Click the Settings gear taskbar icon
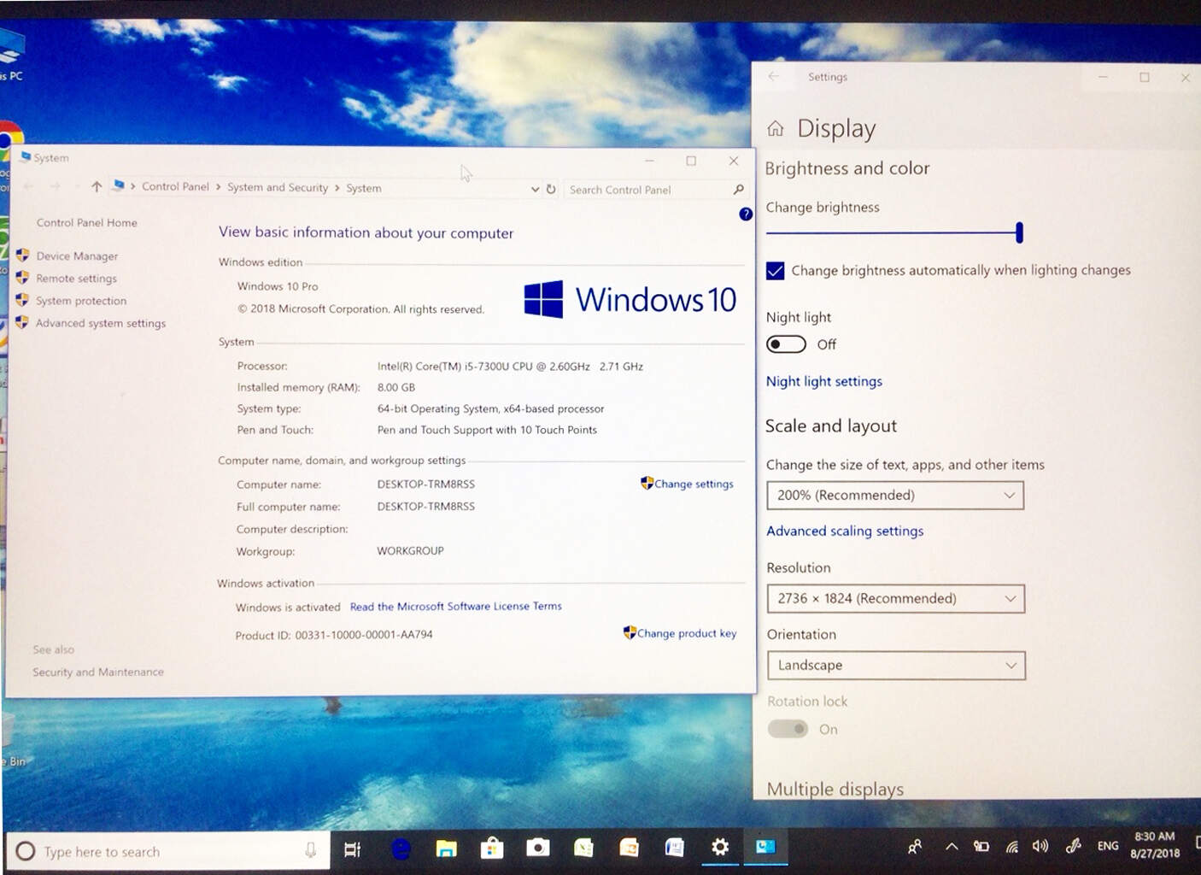Screen dimensions: 1201x875 (x=720, y=847)
